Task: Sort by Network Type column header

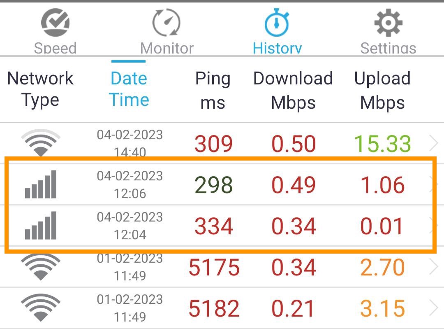Action: point(40,89)
